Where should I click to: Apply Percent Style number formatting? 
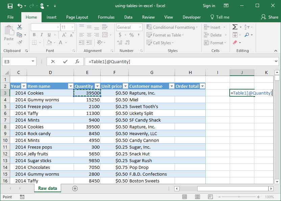pos(132,34)
